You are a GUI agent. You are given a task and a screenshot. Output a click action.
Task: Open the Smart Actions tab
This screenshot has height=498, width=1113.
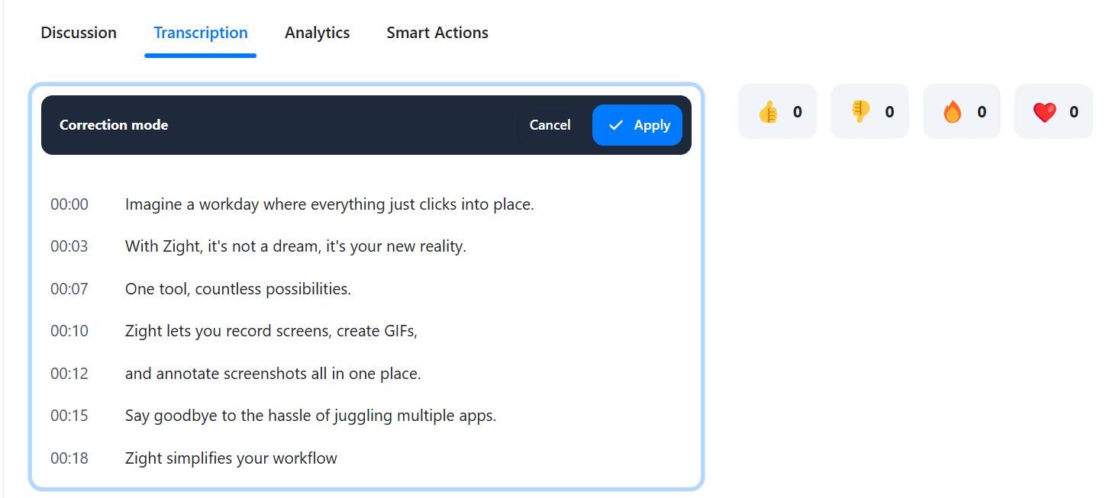[437, 33]
